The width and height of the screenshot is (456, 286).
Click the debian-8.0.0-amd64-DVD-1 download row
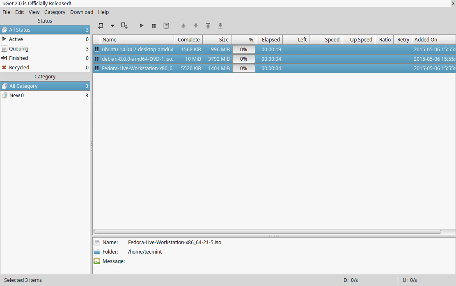(137, 59)
